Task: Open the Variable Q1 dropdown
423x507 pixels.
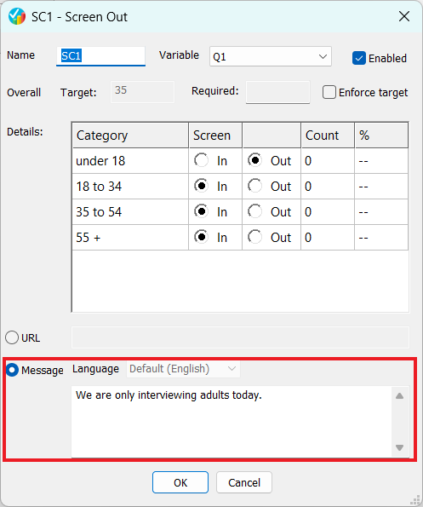Action: pos(271,56)
